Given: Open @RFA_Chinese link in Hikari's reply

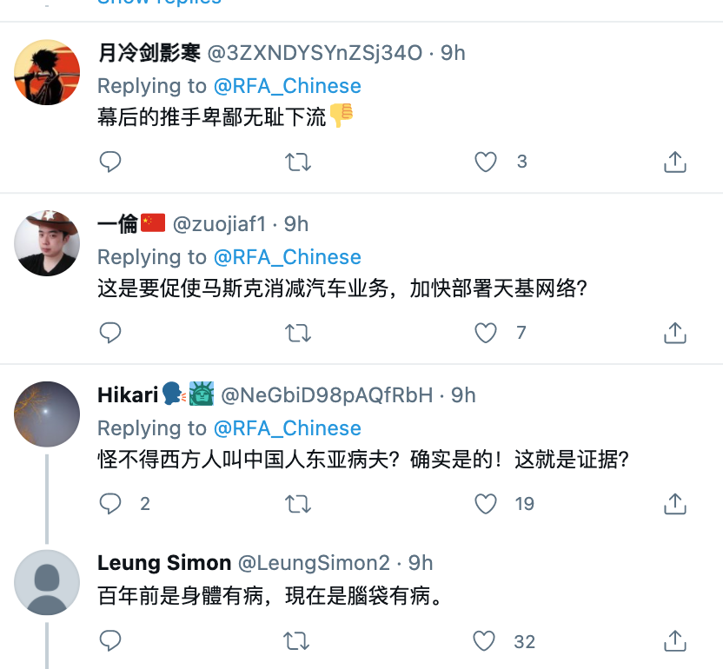Looking at the screenshot, I should [x=287, y=428].
